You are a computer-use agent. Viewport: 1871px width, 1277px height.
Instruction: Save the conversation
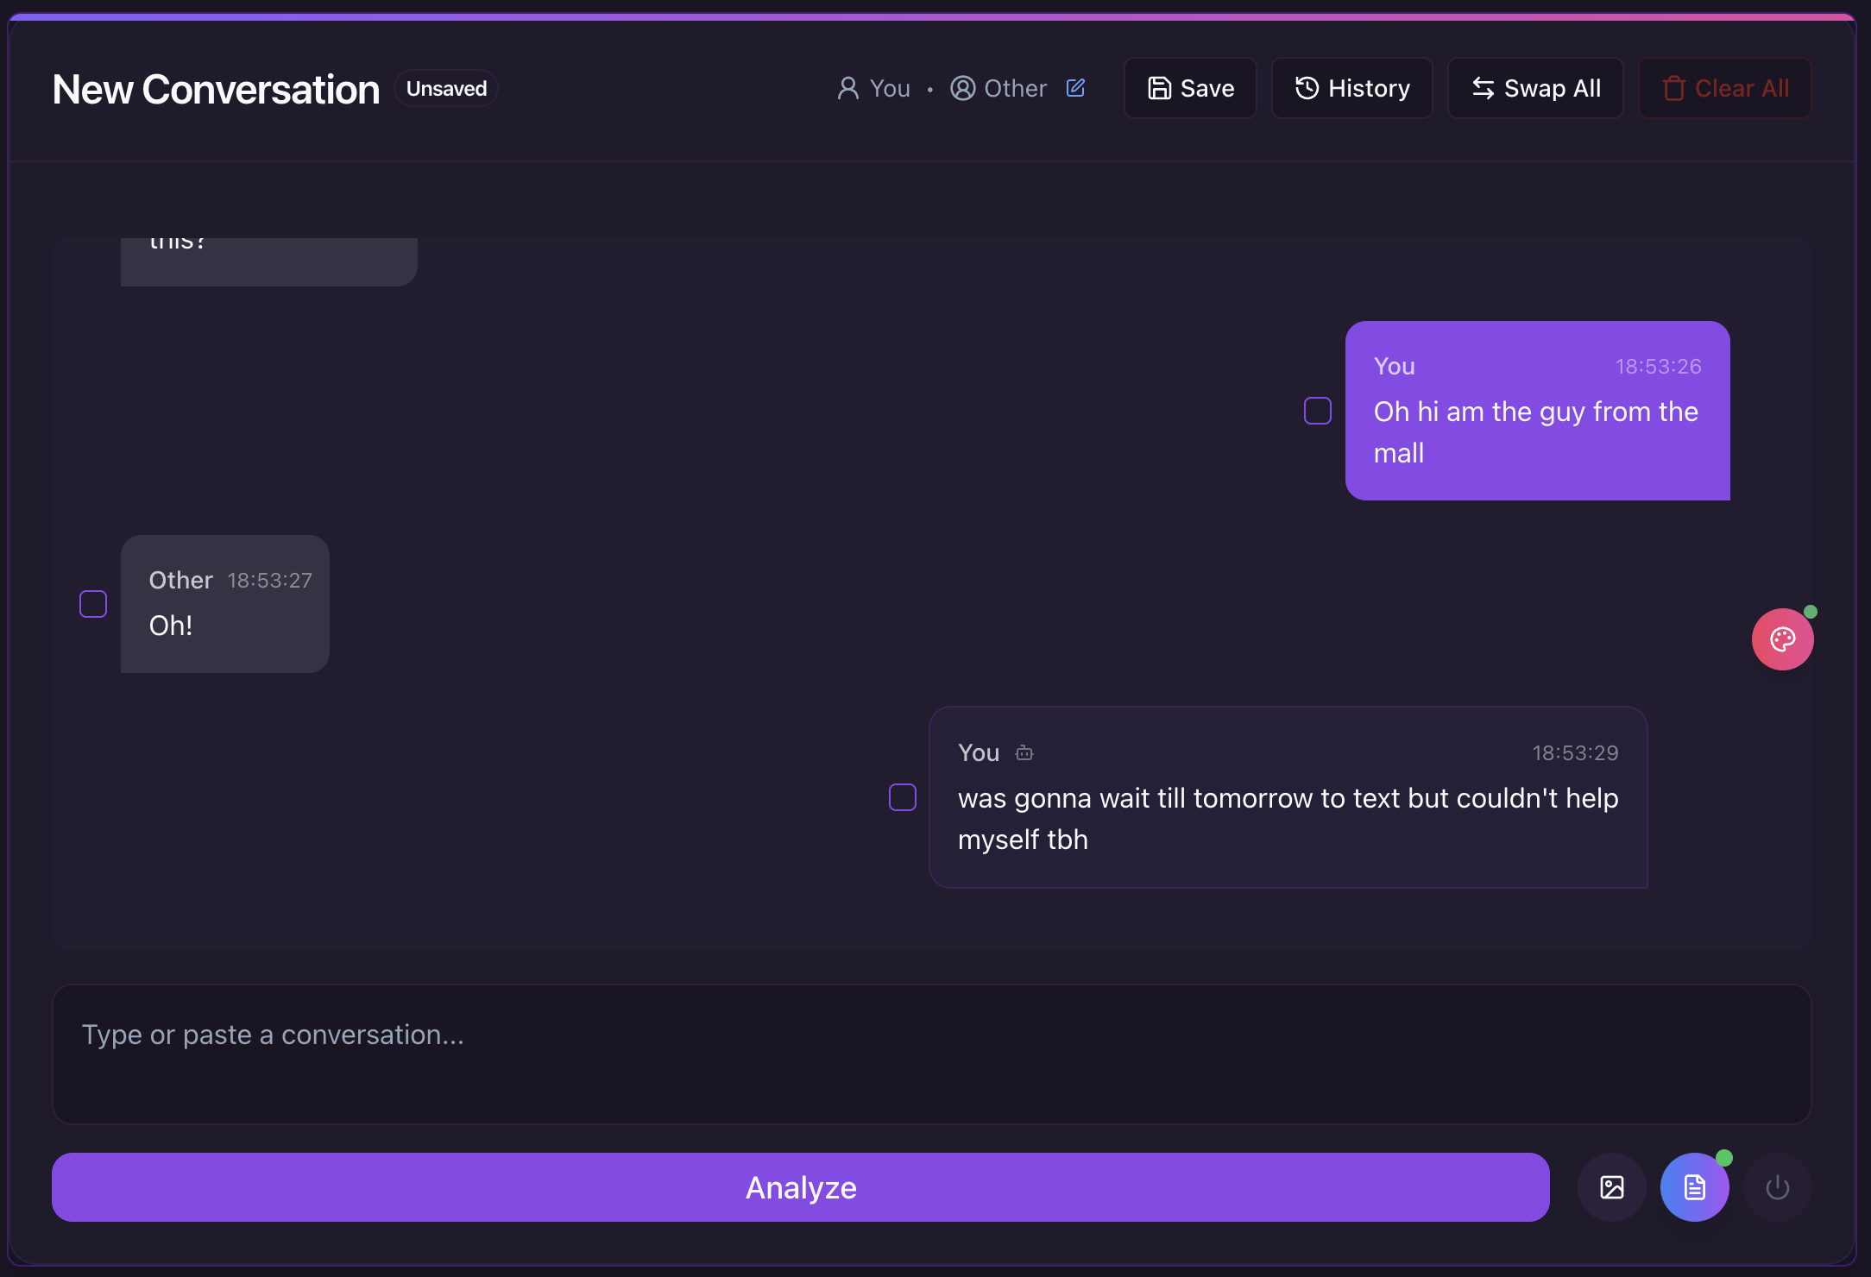pyautogui.click(x=1190, y=88)
